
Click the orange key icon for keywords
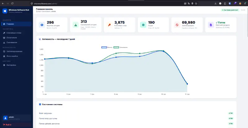109,25
